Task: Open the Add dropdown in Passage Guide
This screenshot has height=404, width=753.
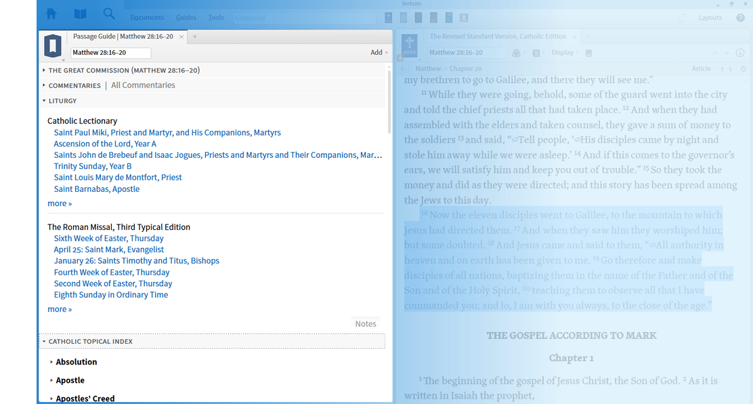Action: pyautogui.click(x=379, y=52)
